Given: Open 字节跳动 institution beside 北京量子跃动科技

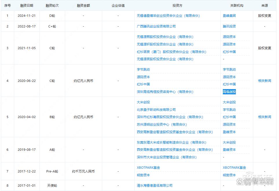Looking at the screenshot, I should [x=229, y=110].
